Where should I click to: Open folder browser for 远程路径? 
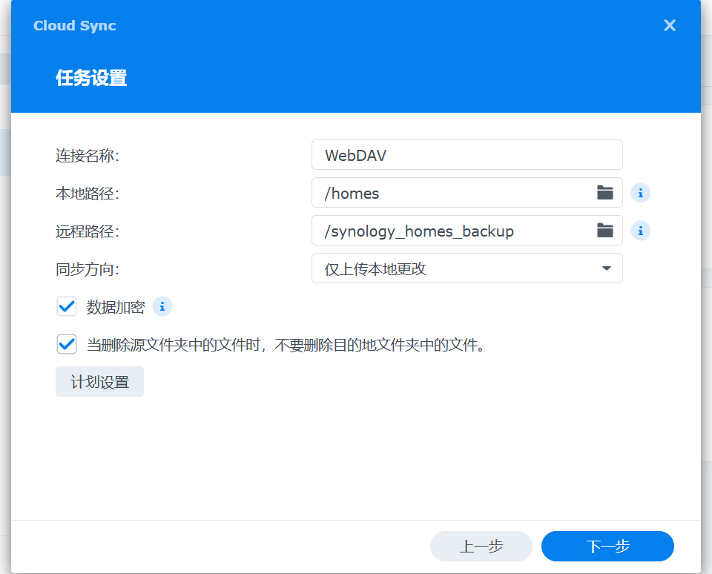point(605,231)
